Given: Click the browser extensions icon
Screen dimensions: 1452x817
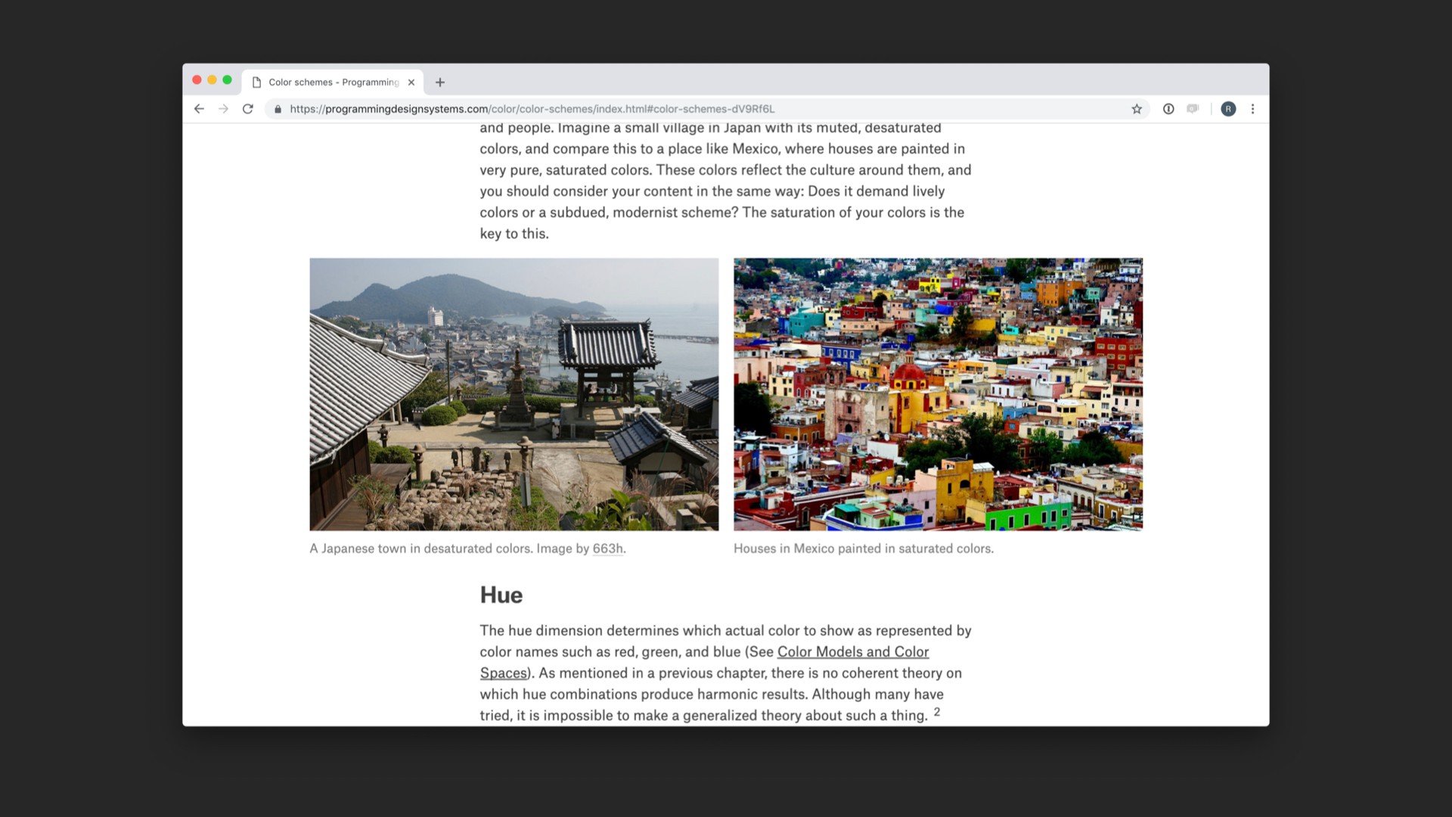Looking at the screenshot, I should 1167,109.
